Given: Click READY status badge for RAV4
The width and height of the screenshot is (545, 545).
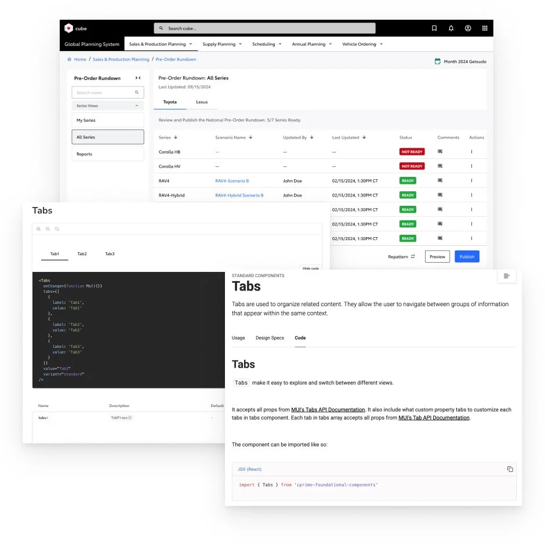Looking at the screenshot, I should [x=408, y=181].
